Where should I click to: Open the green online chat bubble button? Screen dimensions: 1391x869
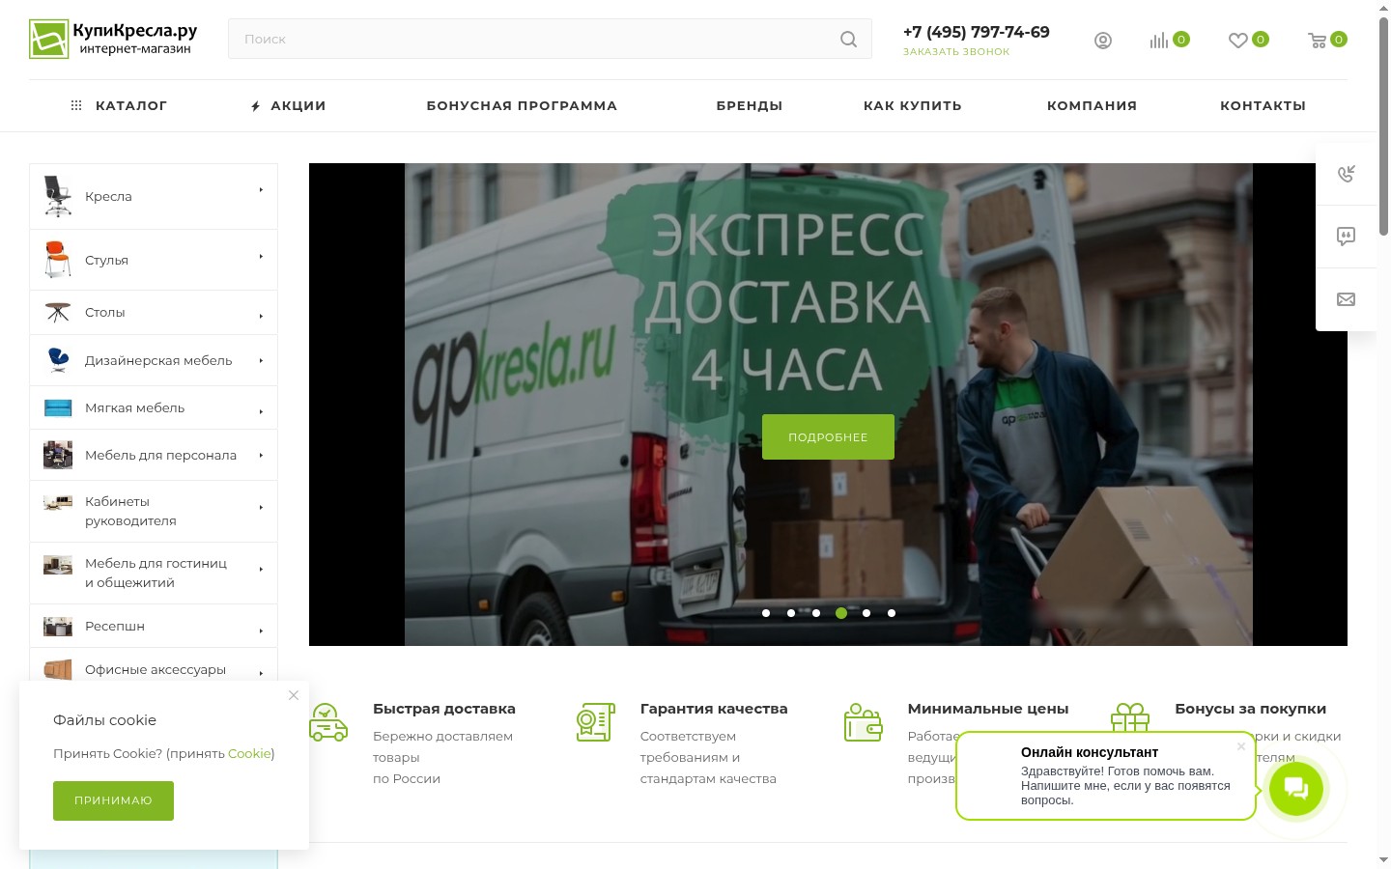[x=1296, y=789]
